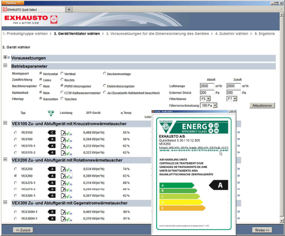Click the VEX250 performance fan icon
Viewport: 285px width, 236px height.
tap(63, 169)
